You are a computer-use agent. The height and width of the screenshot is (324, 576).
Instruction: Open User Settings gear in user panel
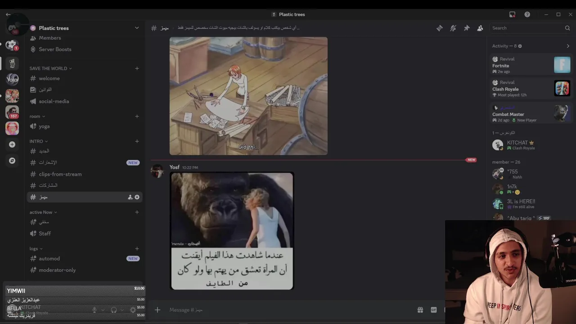[133, 310]
